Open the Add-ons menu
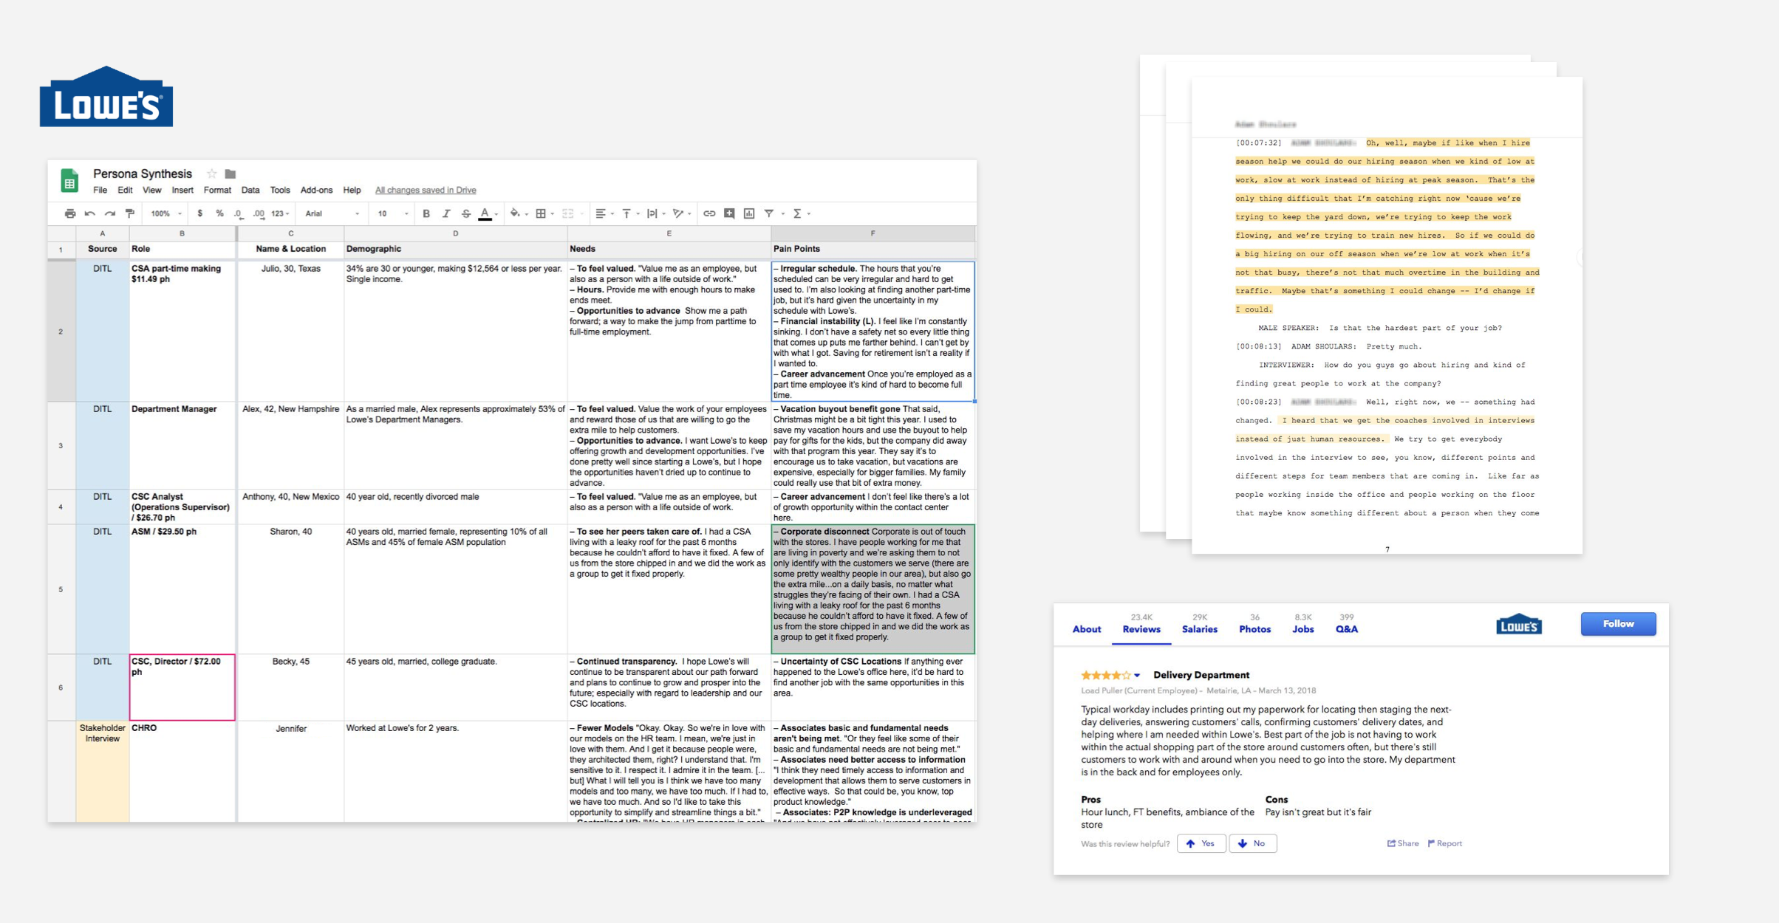The height and width of the screenshot is (923, 1779). (x=316, y=191)
